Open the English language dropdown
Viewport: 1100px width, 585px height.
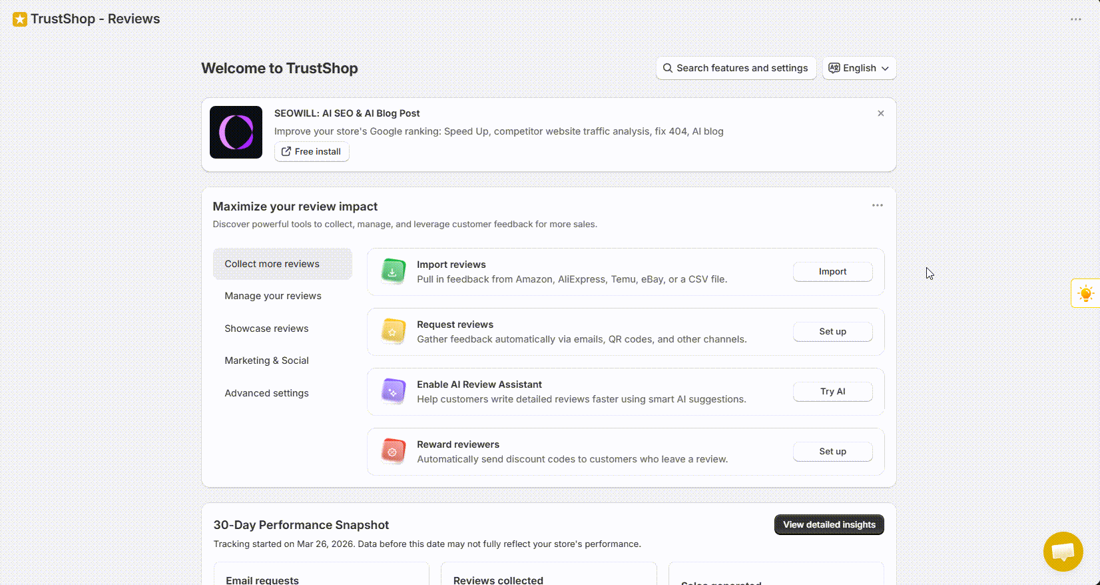click(860, 68)
